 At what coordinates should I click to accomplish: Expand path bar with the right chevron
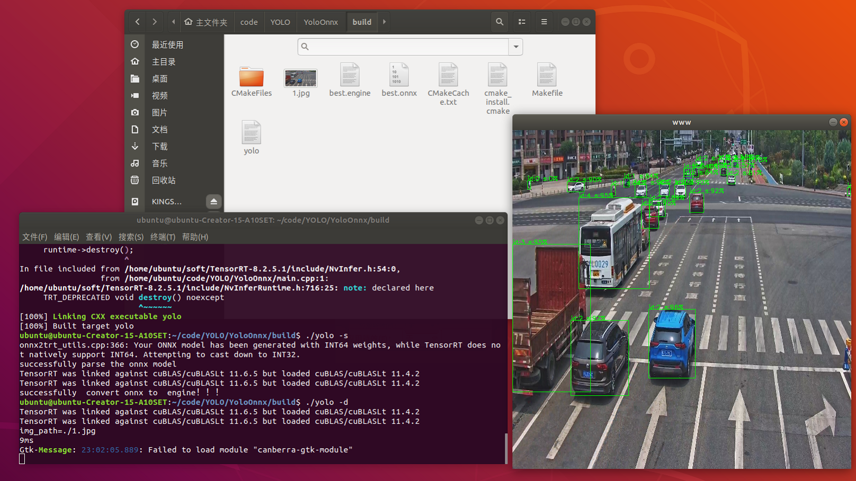[385, 22]
